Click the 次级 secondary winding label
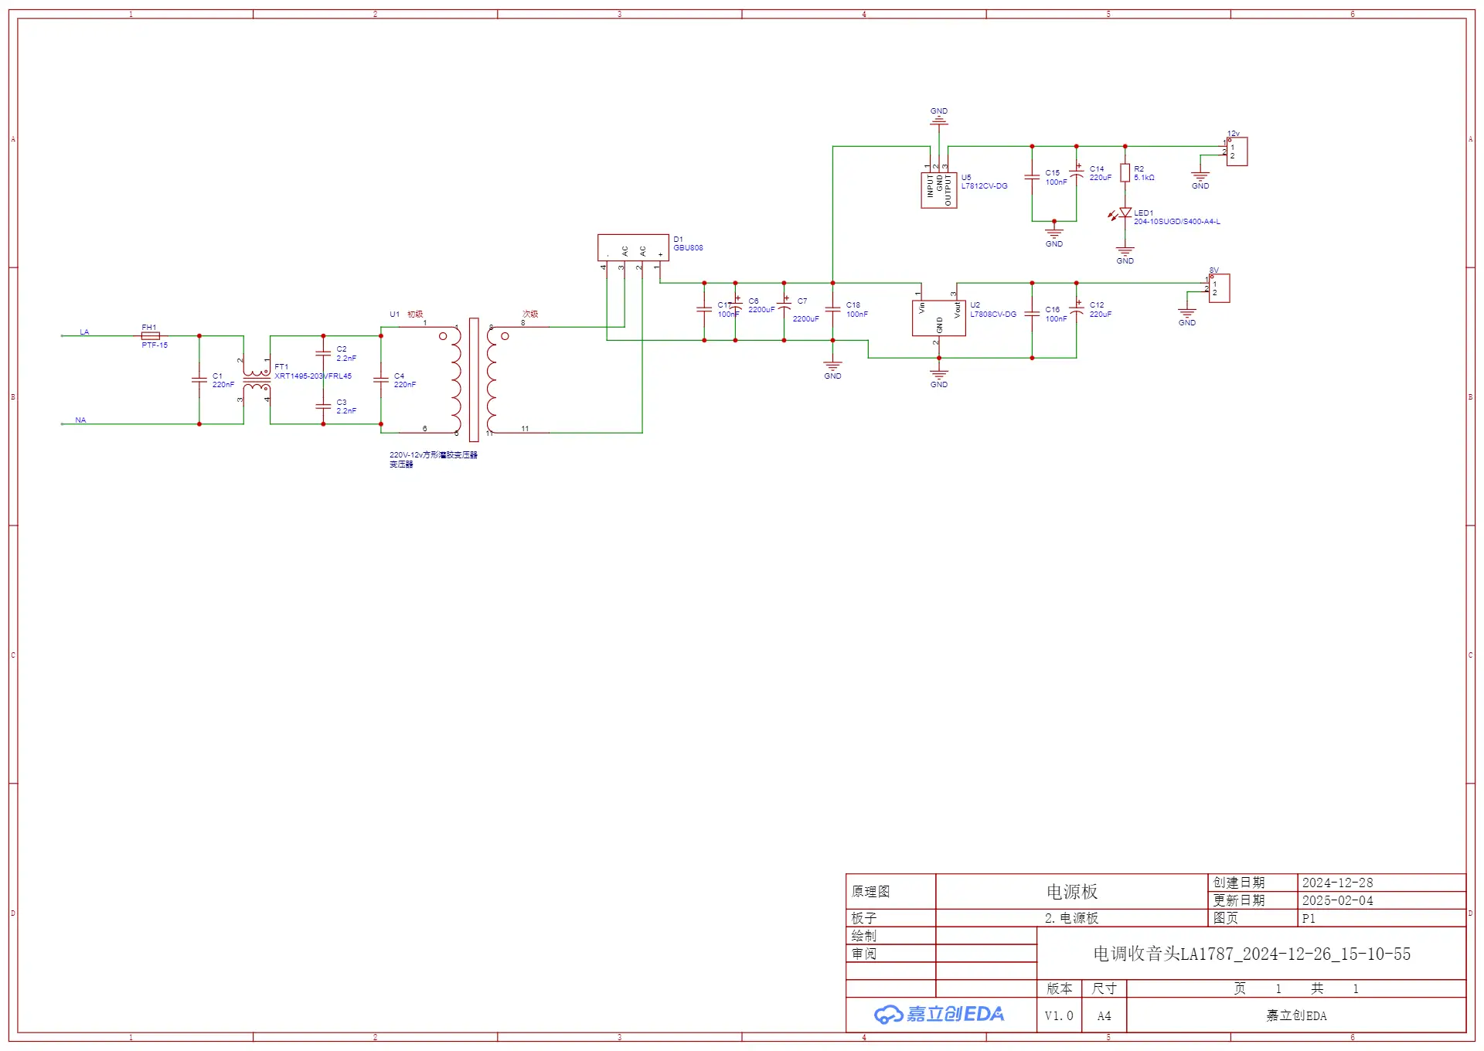Image resolution: width=1484 pixels, height=1051 pixels. 530,315
